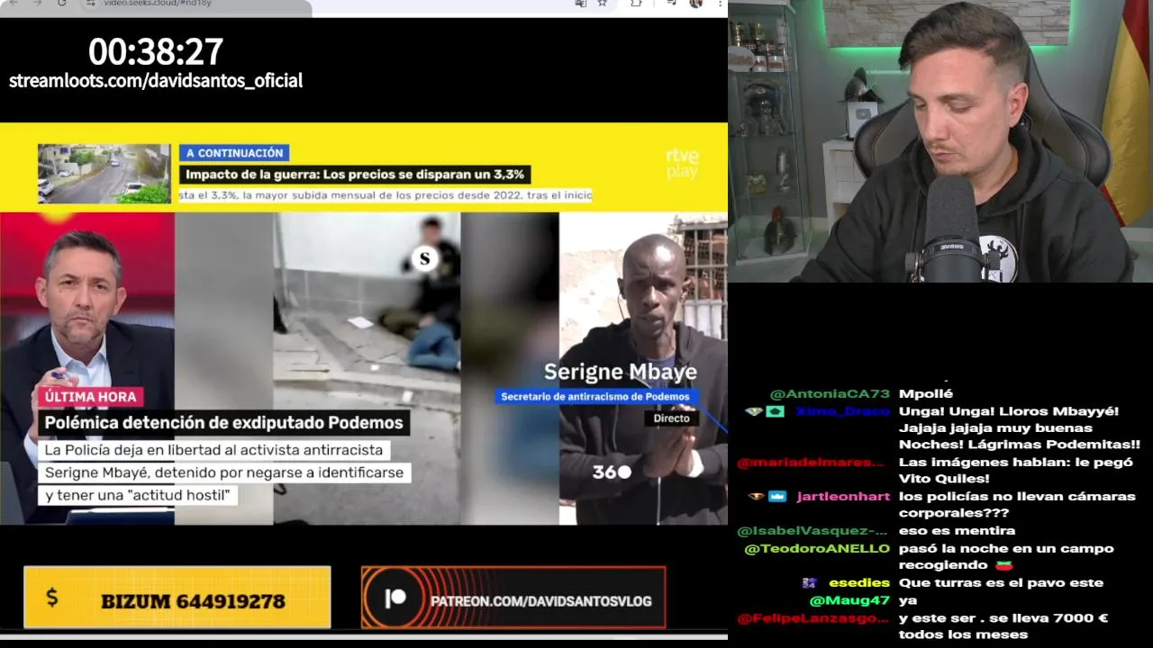Viewport: 1153px width, 648px height.
Task: Click the dollar sign icon on Bizum banner
Action: point(51,598)
